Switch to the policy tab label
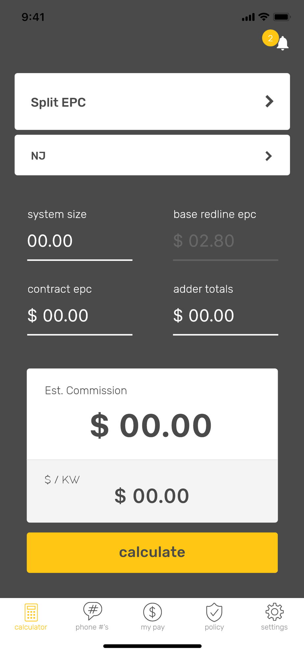304x659 pixels. pyautogui.click(x=214, y=627)
